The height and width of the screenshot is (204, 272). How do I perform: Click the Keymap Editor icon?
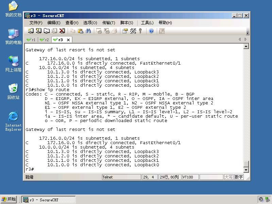pos(133,31)
